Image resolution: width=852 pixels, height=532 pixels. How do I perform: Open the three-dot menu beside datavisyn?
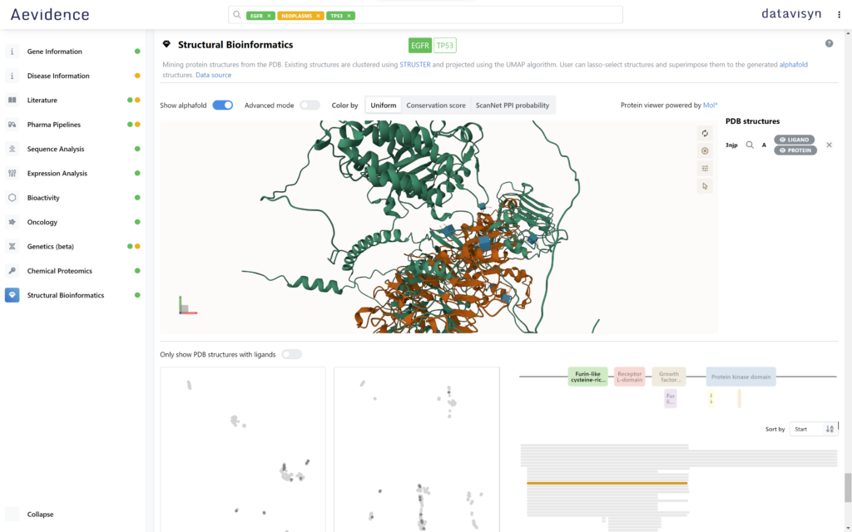[x=839, y=15]
